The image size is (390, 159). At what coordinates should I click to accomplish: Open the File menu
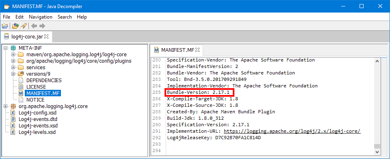[6, 17]
